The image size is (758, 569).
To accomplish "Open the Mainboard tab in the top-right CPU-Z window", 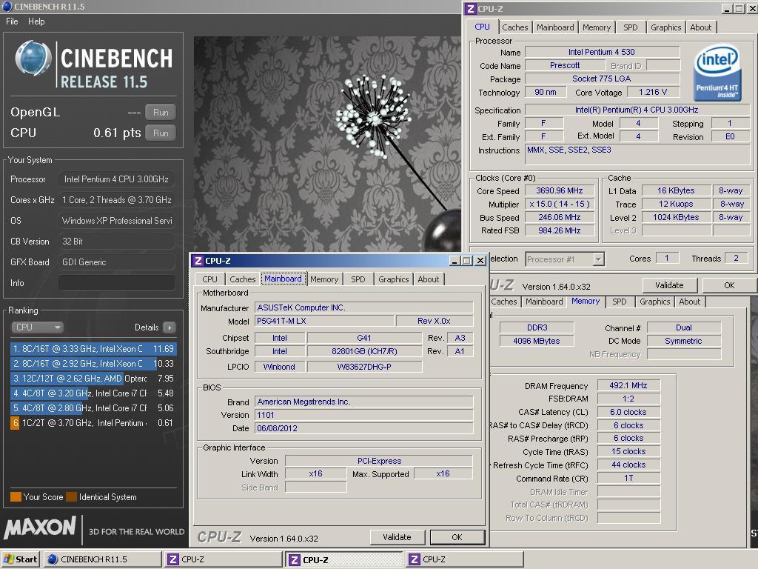I will pos(555,27).
